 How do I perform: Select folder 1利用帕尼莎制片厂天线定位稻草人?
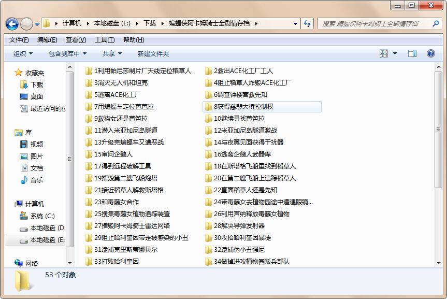click(x=138, y=71)
